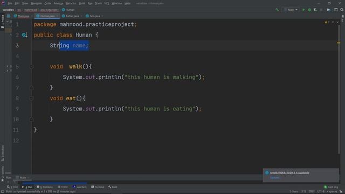Click the Update link in notification
Image resolution: width=345 pixels, height=194 pixels.
[x=275, y=177]
